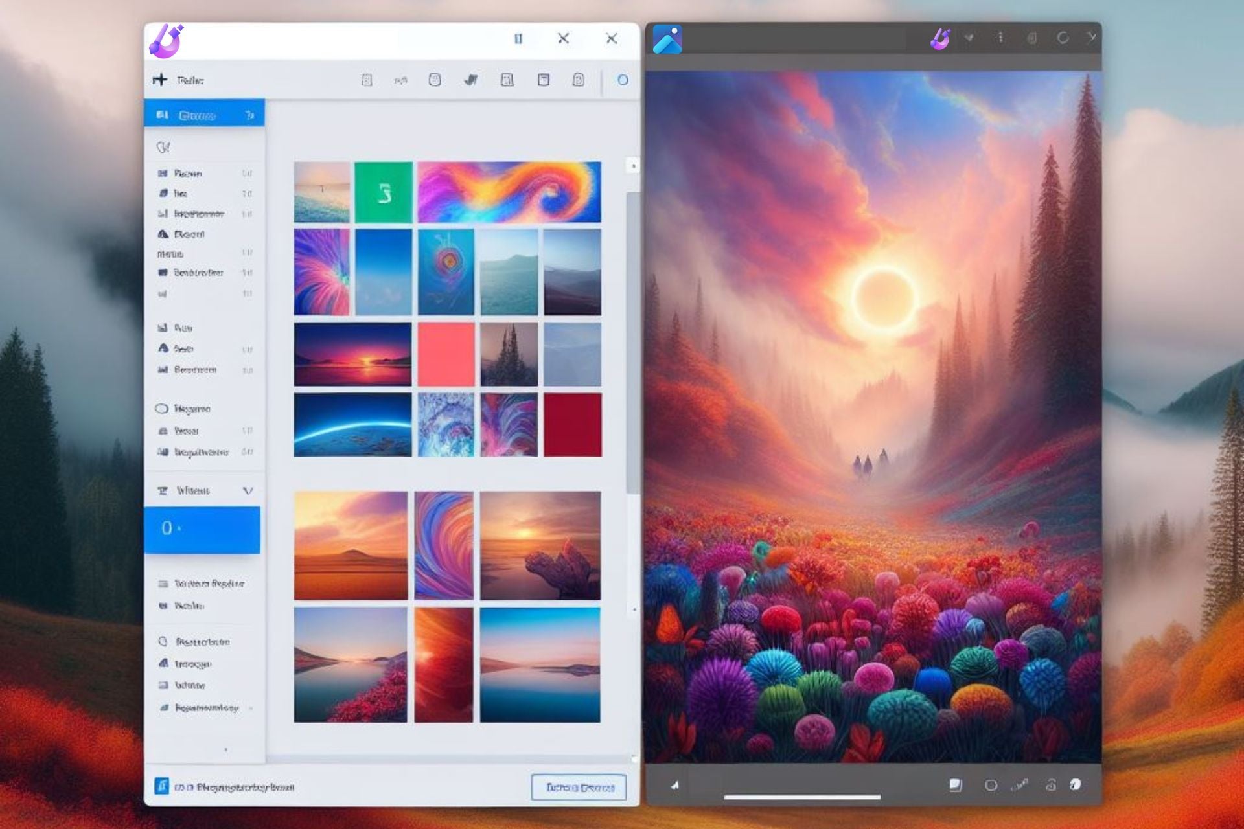
Task: Select the blue circle radio in gallery toolbar
Action: (x=623, y=80)
